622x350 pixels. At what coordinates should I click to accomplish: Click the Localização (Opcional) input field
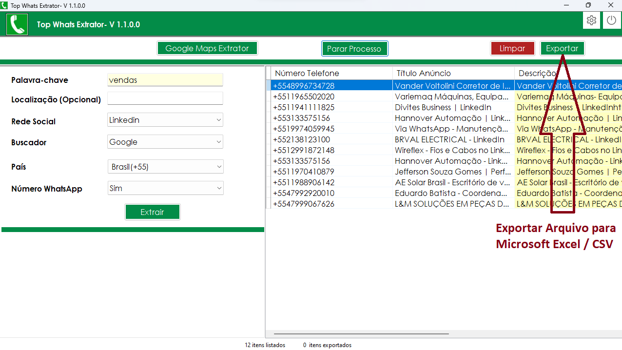[165, 98]
